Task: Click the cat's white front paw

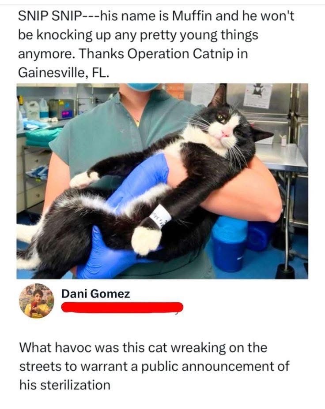Action: [x=146, y=240]
